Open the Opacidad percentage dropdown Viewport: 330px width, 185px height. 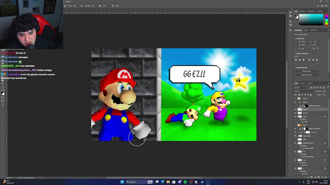(327, 91)
